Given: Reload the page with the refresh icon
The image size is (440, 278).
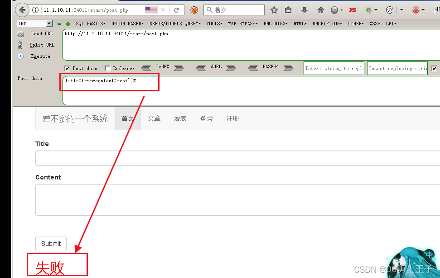Looking at the screenshot, I should [177, 10].
